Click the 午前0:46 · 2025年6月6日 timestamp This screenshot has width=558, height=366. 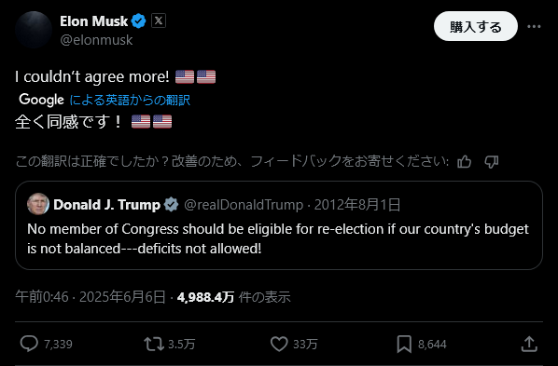[x=91, y=297]
